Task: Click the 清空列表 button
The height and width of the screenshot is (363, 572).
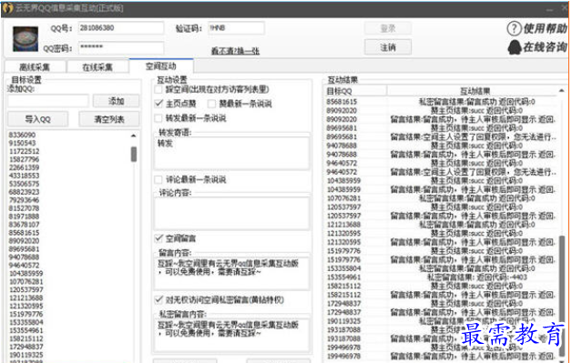Action: pyautogui.click(x=109, y=119)
